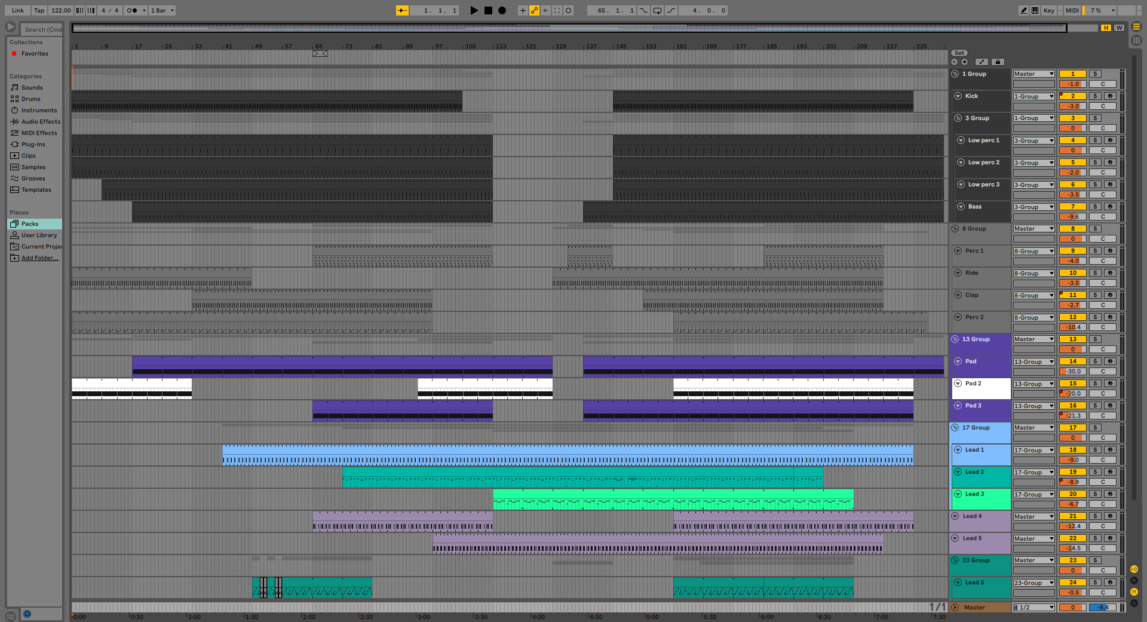The height and width of the screenshot is (622, 1147).
Task: Start playback with the Play button
Action: coord(474,10)
